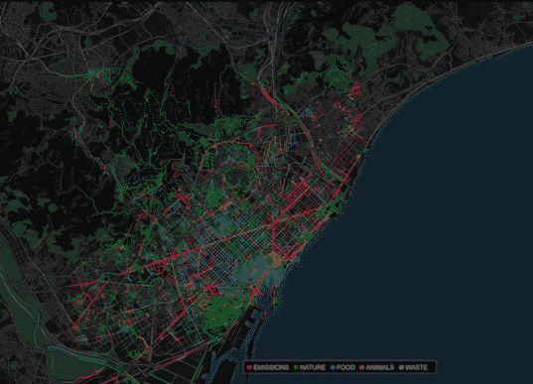Screen dimensions: 533x384
Task: Toggle the FOOD layer label
Action: pyautogui.click(x=345, y=367)
